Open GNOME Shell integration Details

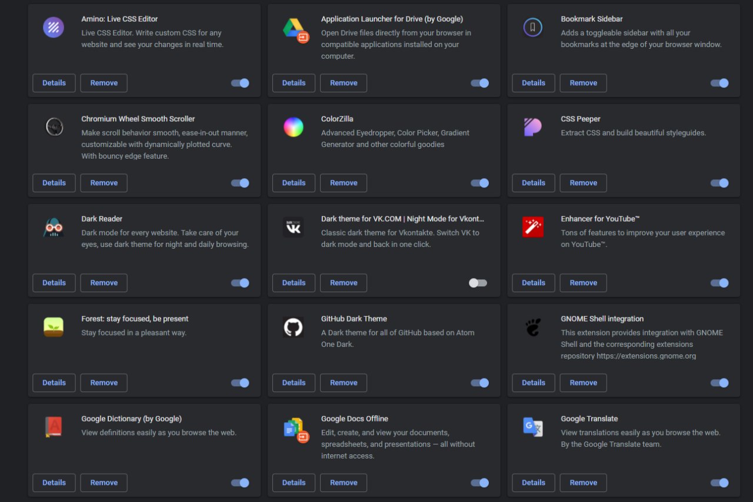pyautogui.click(x=534, y=383)
